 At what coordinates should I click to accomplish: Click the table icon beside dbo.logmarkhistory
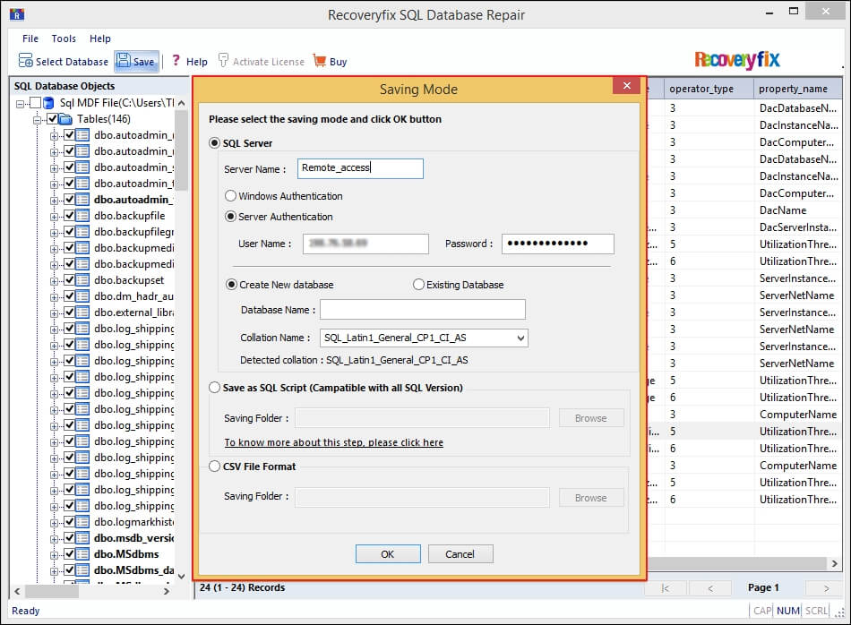coord(82,522)
